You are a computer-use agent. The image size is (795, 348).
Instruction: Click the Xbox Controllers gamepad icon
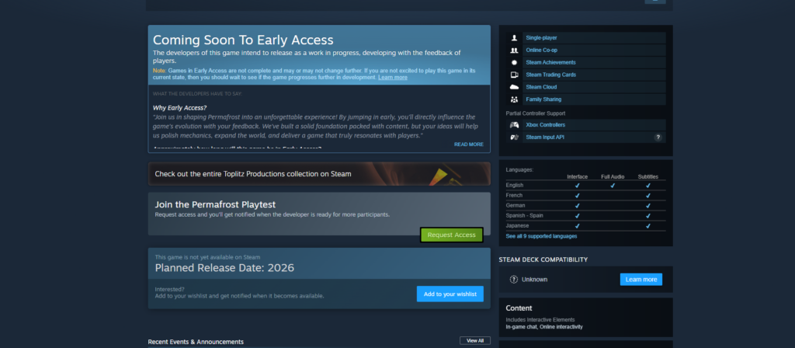pyautogui.click(x=514, y=125)
